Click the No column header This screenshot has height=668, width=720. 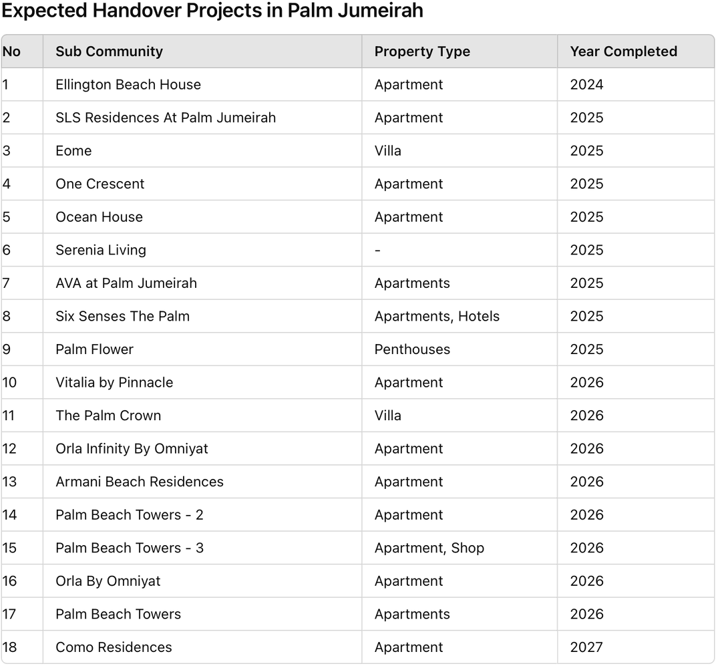pos(22,51)
